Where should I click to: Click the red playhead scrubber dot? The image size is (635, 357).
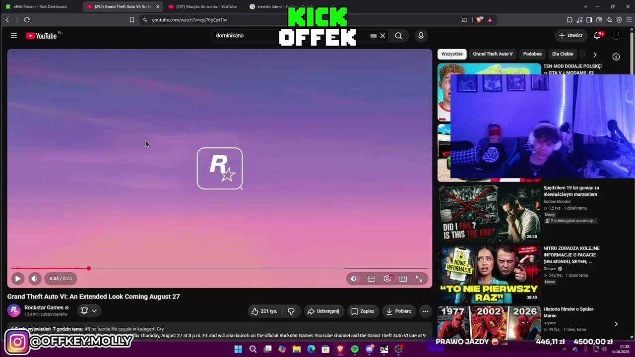point(88,268)
